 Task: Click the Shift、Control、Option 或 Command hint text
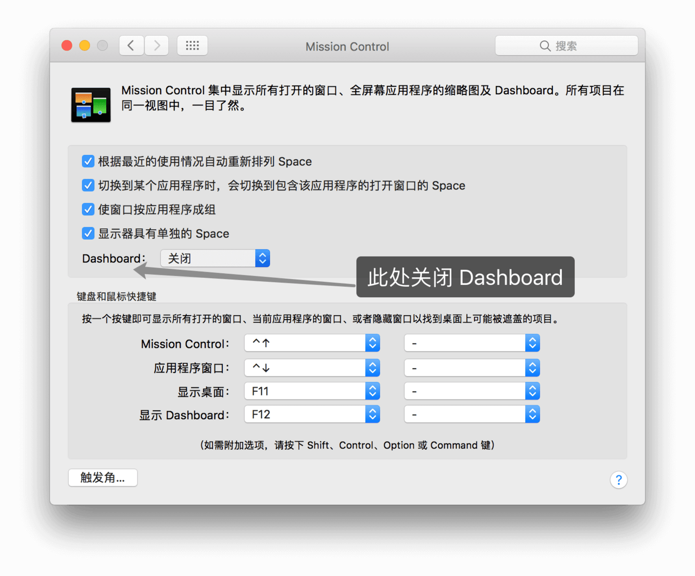(x=347, y=445)
